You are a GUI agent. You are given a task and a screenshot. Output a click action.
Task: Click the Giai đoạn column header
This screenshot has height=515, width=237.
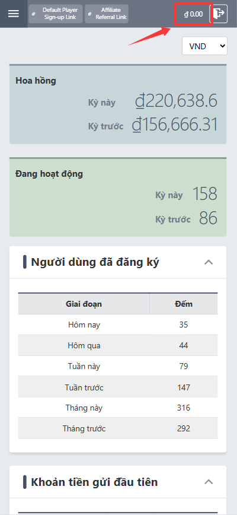coord(84,304)
